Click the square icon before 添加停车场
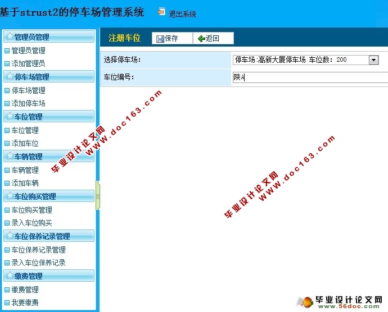388x312 pixels. pos(7,103)
